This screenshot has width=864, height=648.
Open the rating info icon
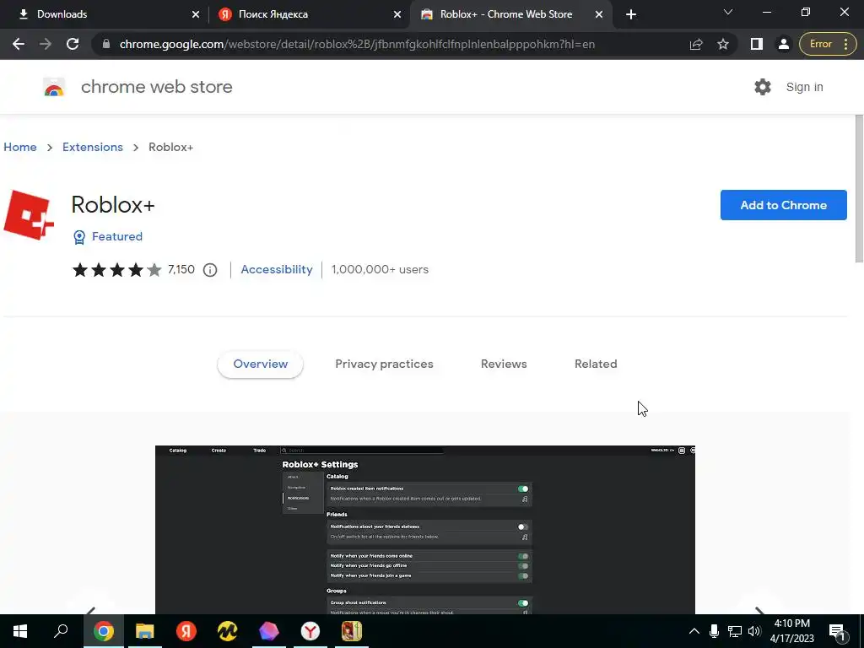point(210,269)
